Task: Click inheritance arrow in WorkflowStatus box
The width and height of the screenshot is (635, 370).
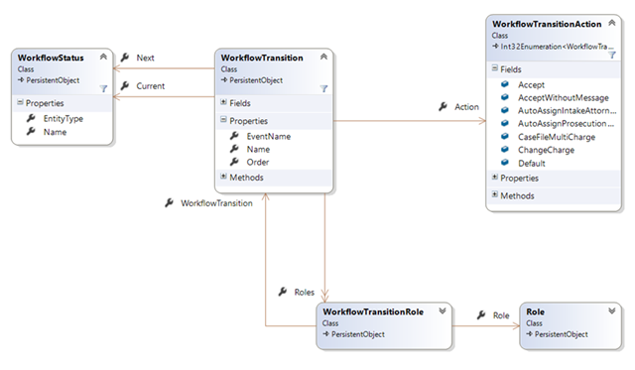Action: (x=21, y=80)
